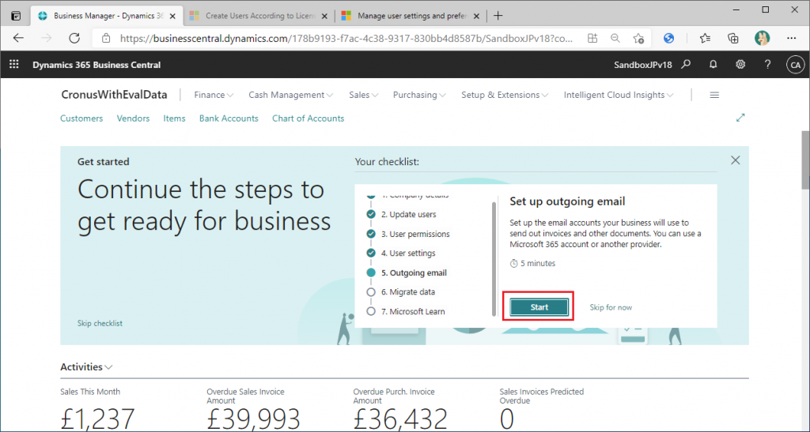Image resolution: width=810 pixels, height=432 pixels.
Task: Open the search magnifier in Business Central
Action: [x=686, y=65]
